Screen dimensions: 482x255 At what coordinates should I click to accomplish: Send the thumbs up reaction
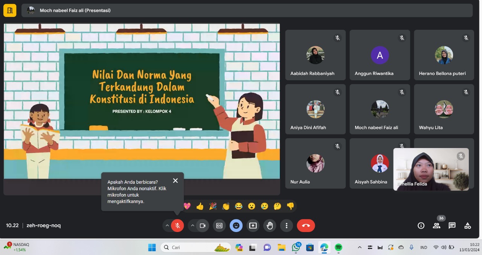200,206
